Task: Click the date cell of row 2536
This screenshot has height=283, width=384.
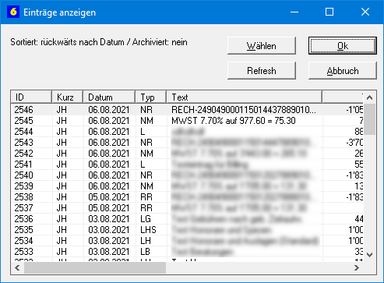Action: coord(108,219)
